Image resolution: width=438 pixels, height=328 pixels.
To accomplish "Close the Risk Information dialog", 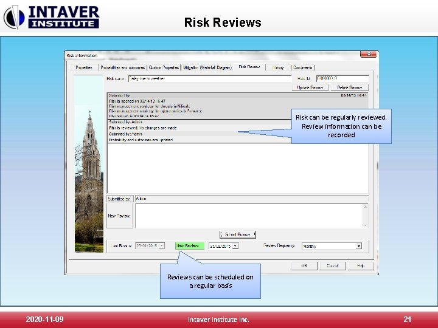I will pyautogui.click(x=369, y=54).
